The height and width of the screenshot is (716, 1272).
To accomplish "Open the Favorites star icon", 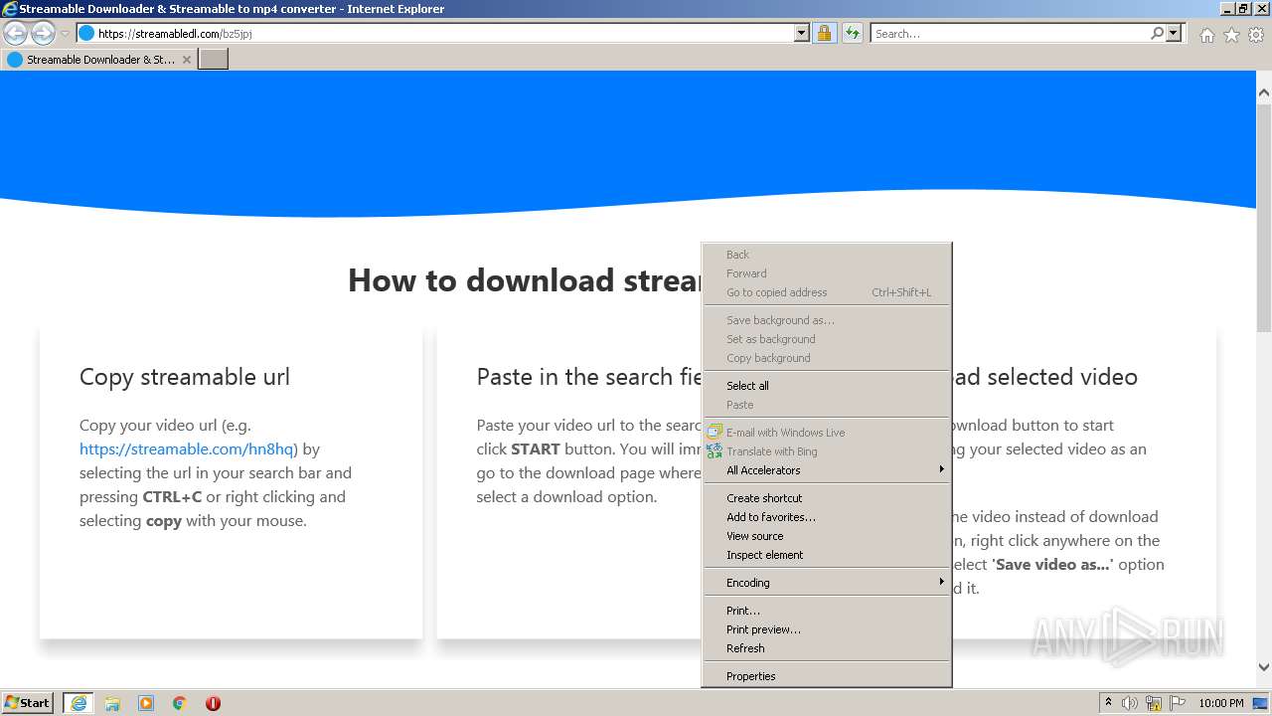I will click(x=1231, y=35).
